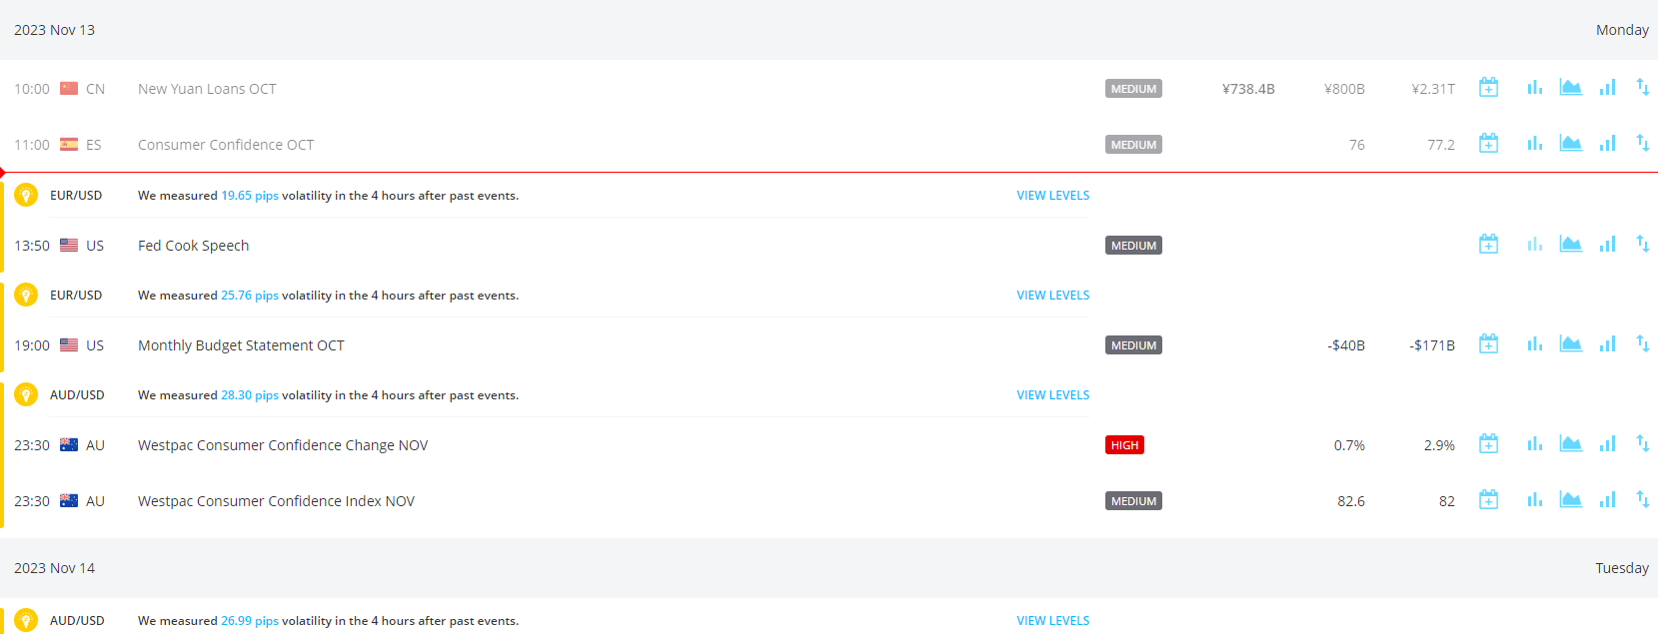Open View Levels for 25.76 pips volatility
Image resolution: width=1658 pixels, height=634 pixels.
(x=1052, y=296)
